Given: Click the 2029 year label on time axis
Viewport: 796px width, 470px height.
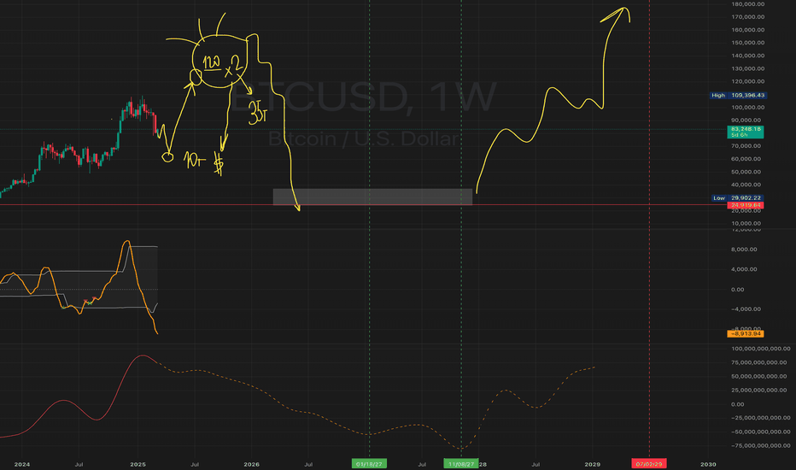Looking at the screenshot, I should pos(593,464).
